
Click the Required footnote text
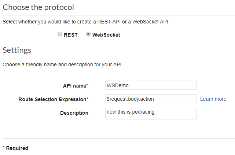(17, 148)
